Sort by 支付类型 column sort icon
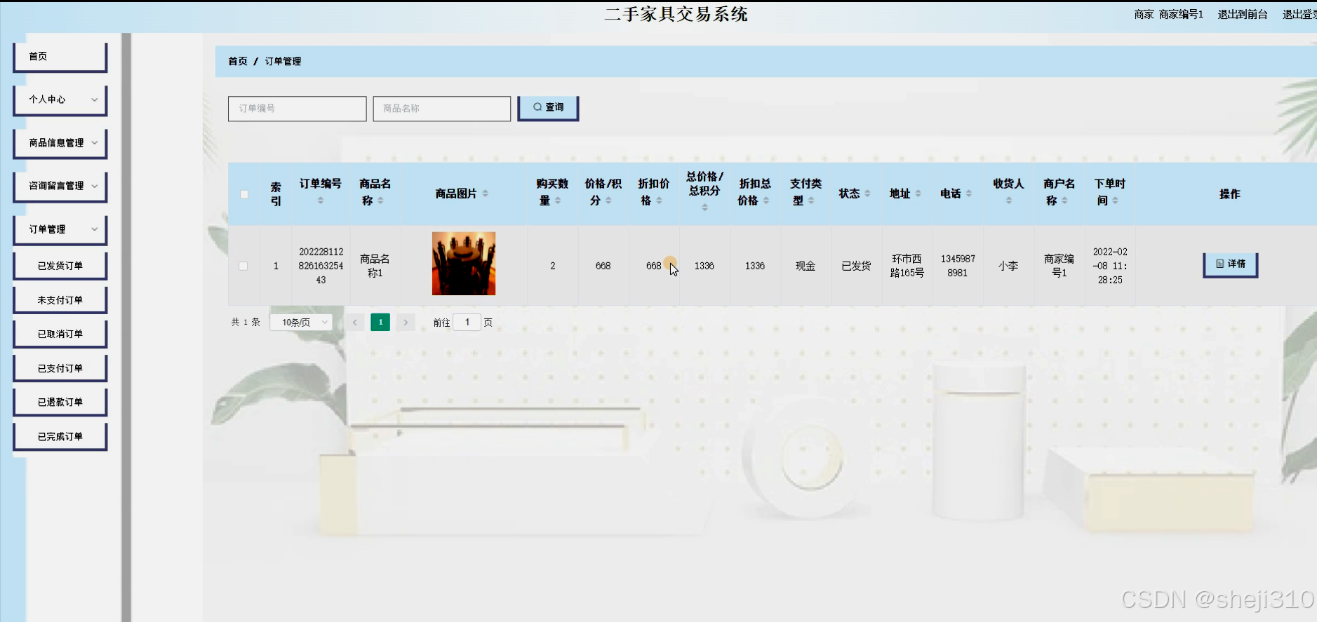Viewport: 1317px width, 622px height. [811, 201]
